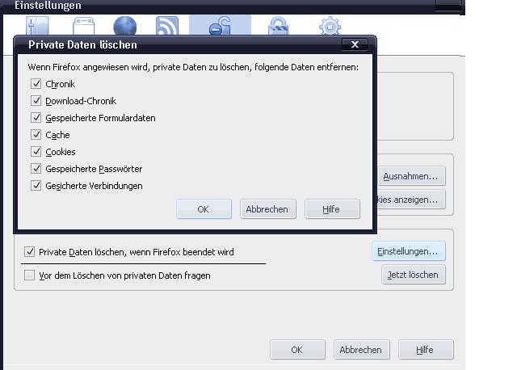Select the Privacy (Datenschutz) icon

tap(220, 25)
